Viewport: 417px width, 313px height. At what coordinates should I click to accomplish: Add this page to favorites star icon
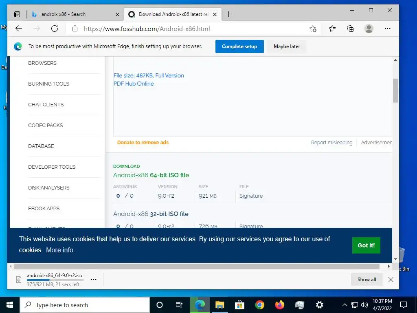(313, 29)
